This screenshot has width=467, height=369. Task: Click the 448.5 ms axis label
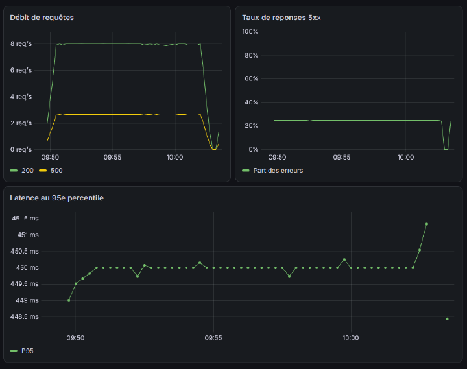25,317
